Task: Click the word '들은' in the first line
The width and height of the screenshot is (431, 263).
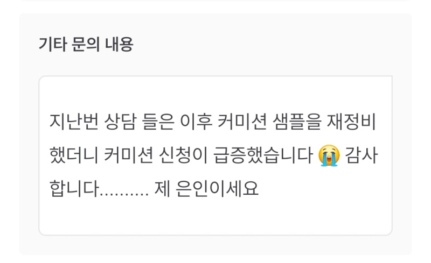Action: coord(158,122)
